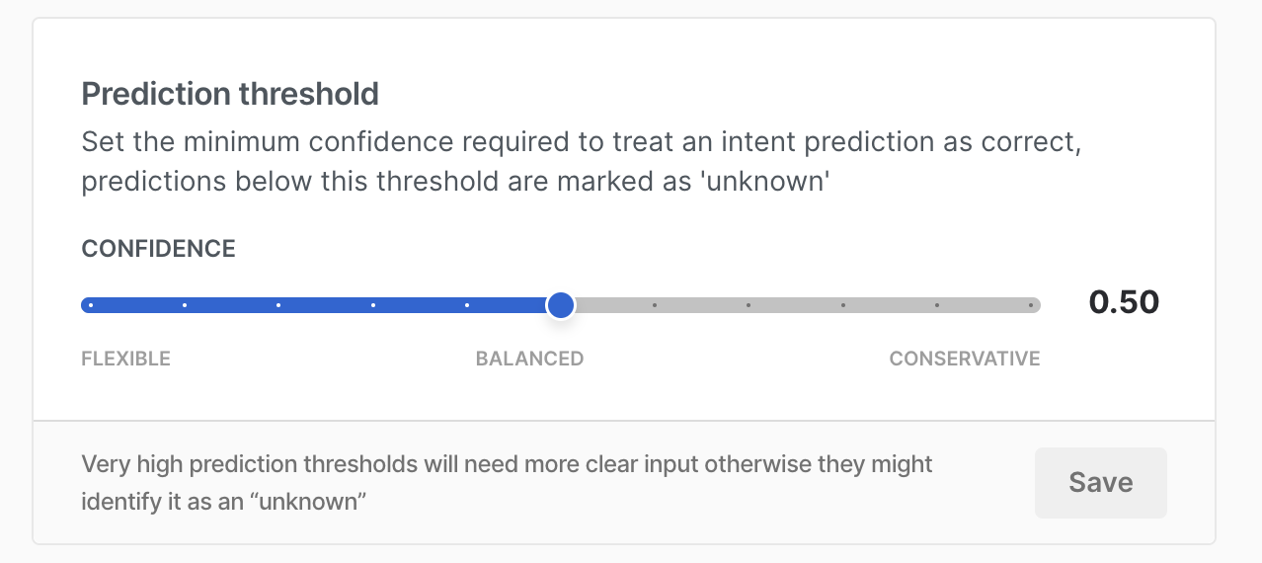Click the high prediction thresholds footer note
Screen dimensions: 1262x563
click(x=507, y=482)
